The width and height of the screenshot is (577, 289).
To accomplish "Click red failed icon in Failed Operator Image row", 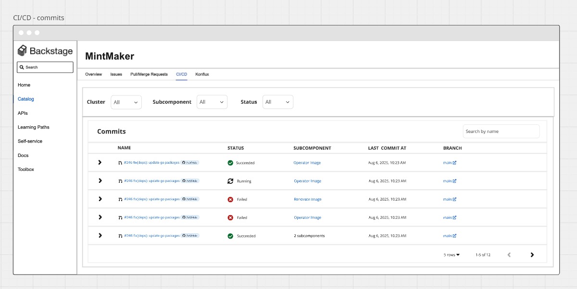I will [230, 217].
